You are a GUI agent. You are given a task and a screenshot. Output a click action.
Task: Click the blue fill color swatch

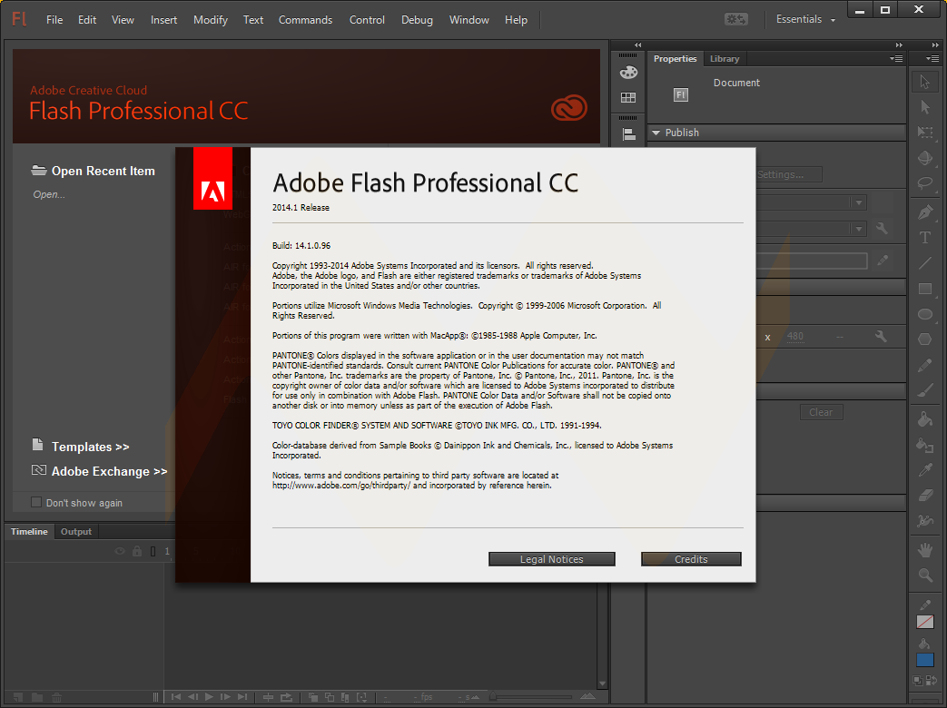[924, 660]
